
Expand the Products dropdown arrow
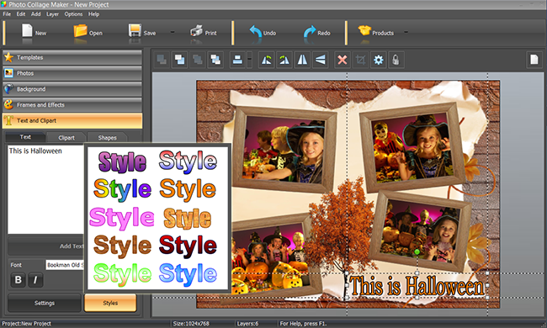[x=406, y=32]
